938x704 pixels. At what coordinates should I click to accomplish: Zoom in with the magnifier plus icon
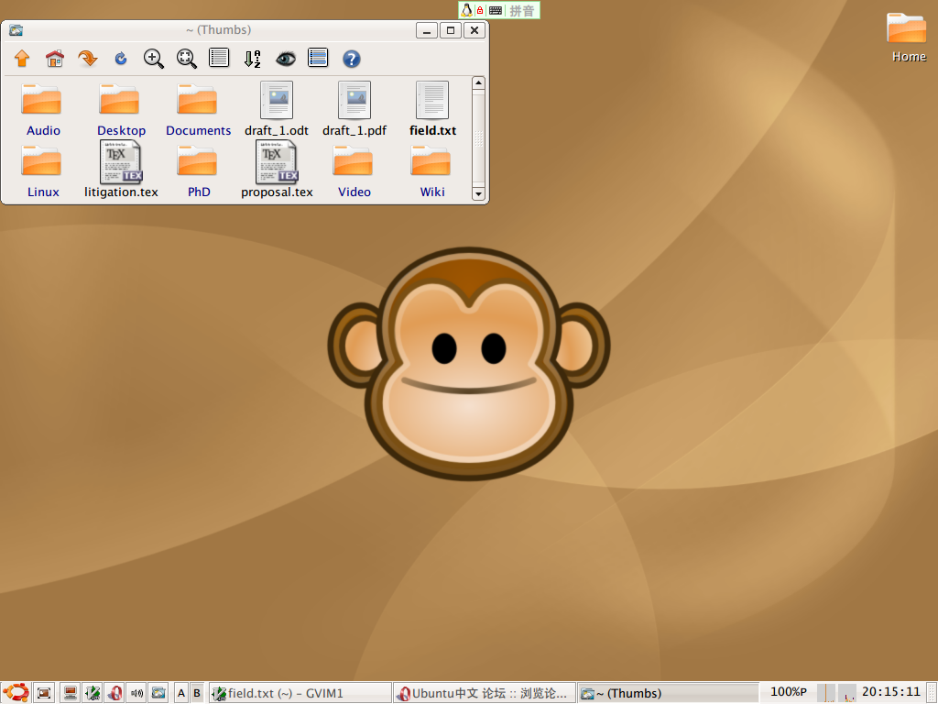click(154, 59)
